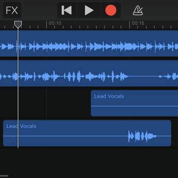This screenshot has height=178, width=178.
Task: Click the 00:10 mark on the ruler
Action: [55, 23]
